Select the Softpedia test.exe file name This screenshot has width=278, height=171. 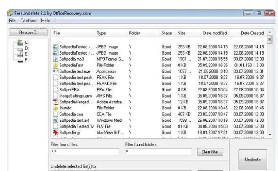tap(75, 71)
